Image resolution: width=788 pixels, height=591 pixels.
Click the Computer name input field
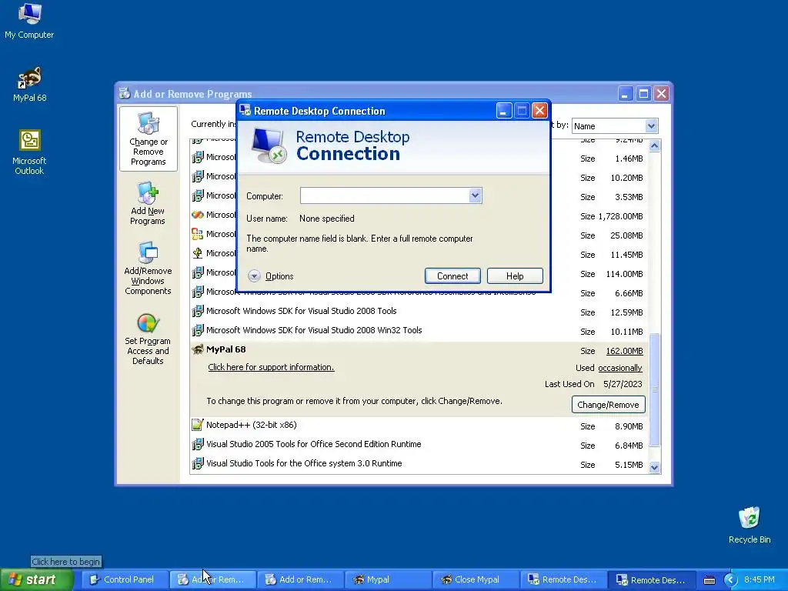(385, 195)
